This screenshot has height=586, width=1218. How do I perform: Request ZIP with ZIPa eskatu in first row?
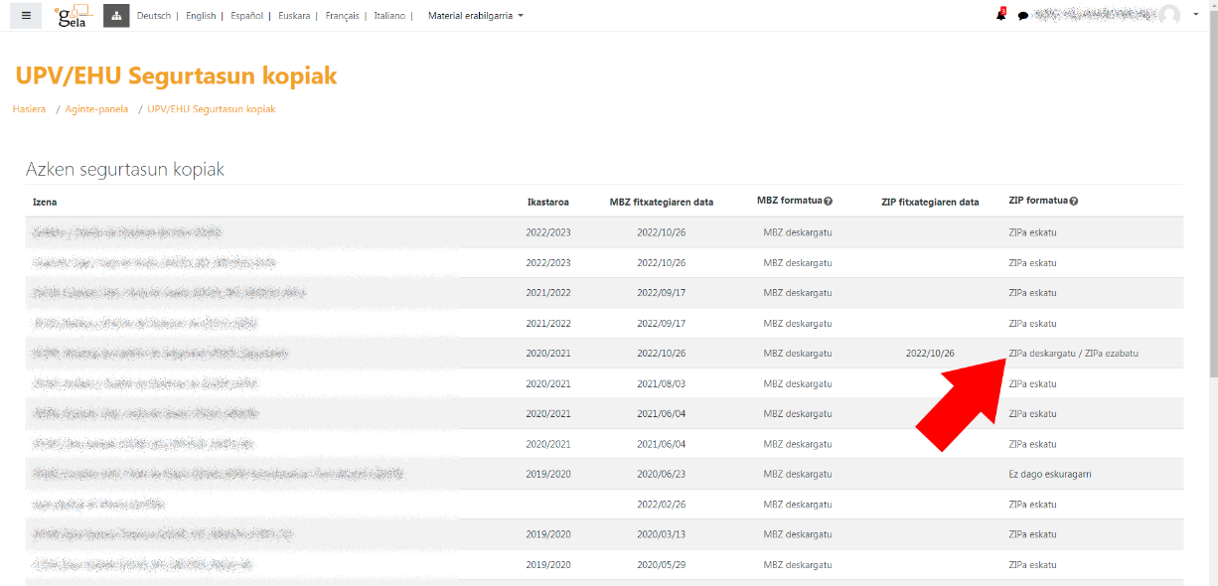click(x=1032, y=232)
